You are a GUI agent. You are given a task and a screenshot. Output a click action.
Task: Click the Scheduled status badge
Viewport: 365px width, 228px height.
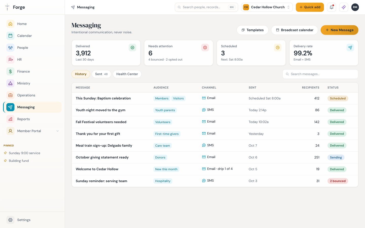pos(338,98)
